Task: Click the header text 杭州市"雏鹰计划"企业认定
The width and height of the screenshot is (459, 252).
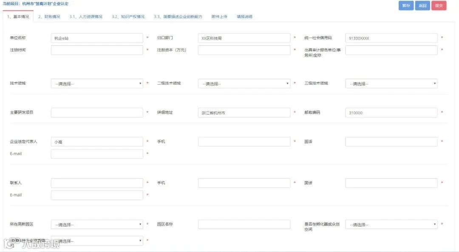Action: [x=45, y=4]
